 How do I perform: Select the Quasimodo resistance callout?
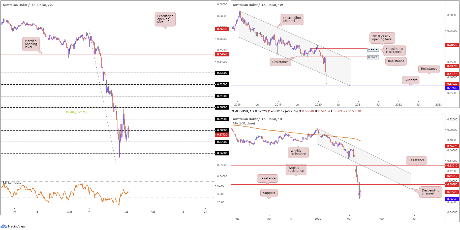coord(394,50)
